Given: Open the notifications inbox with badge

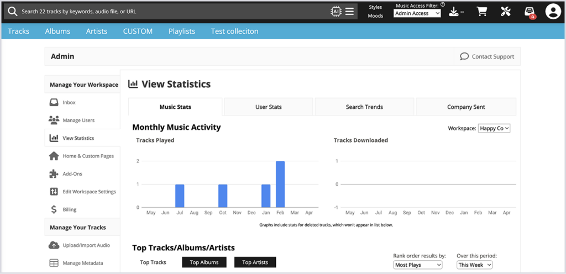Looking at the screenshot, I should [530, 12].
